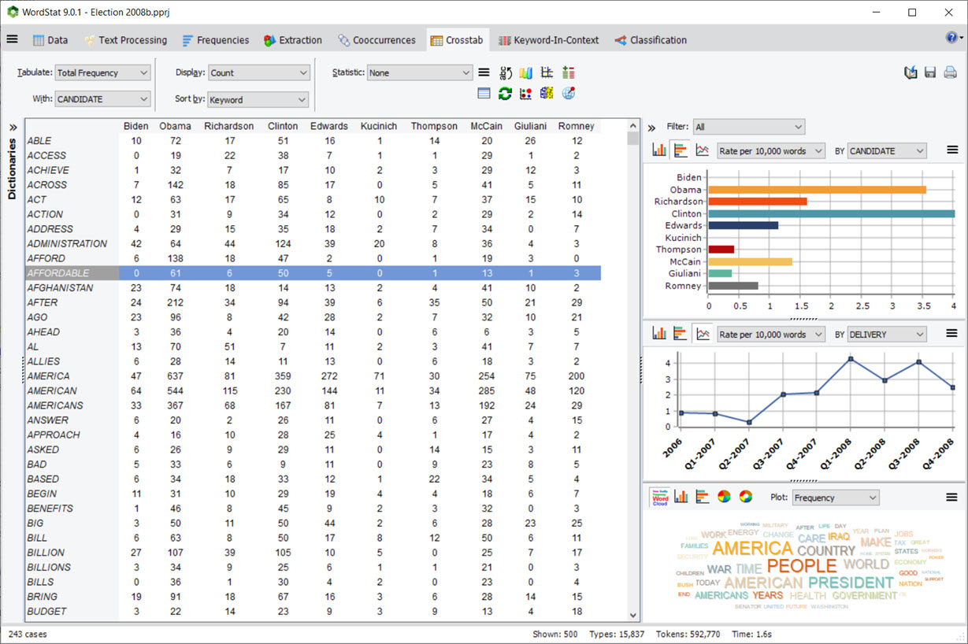
Task: Expand the Dictionaries side panel
Action: pos(13,128)
